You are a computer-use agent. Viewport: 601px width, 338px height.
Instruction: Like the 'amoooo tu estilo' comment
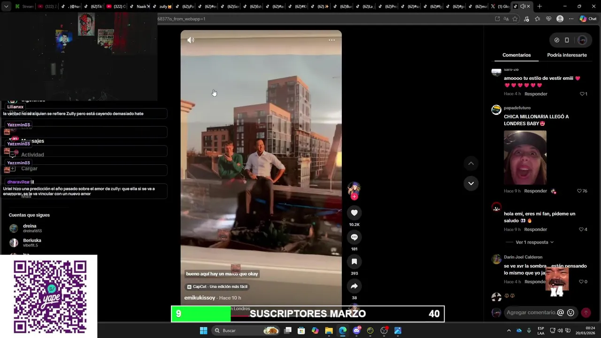(x=582, y=94)
